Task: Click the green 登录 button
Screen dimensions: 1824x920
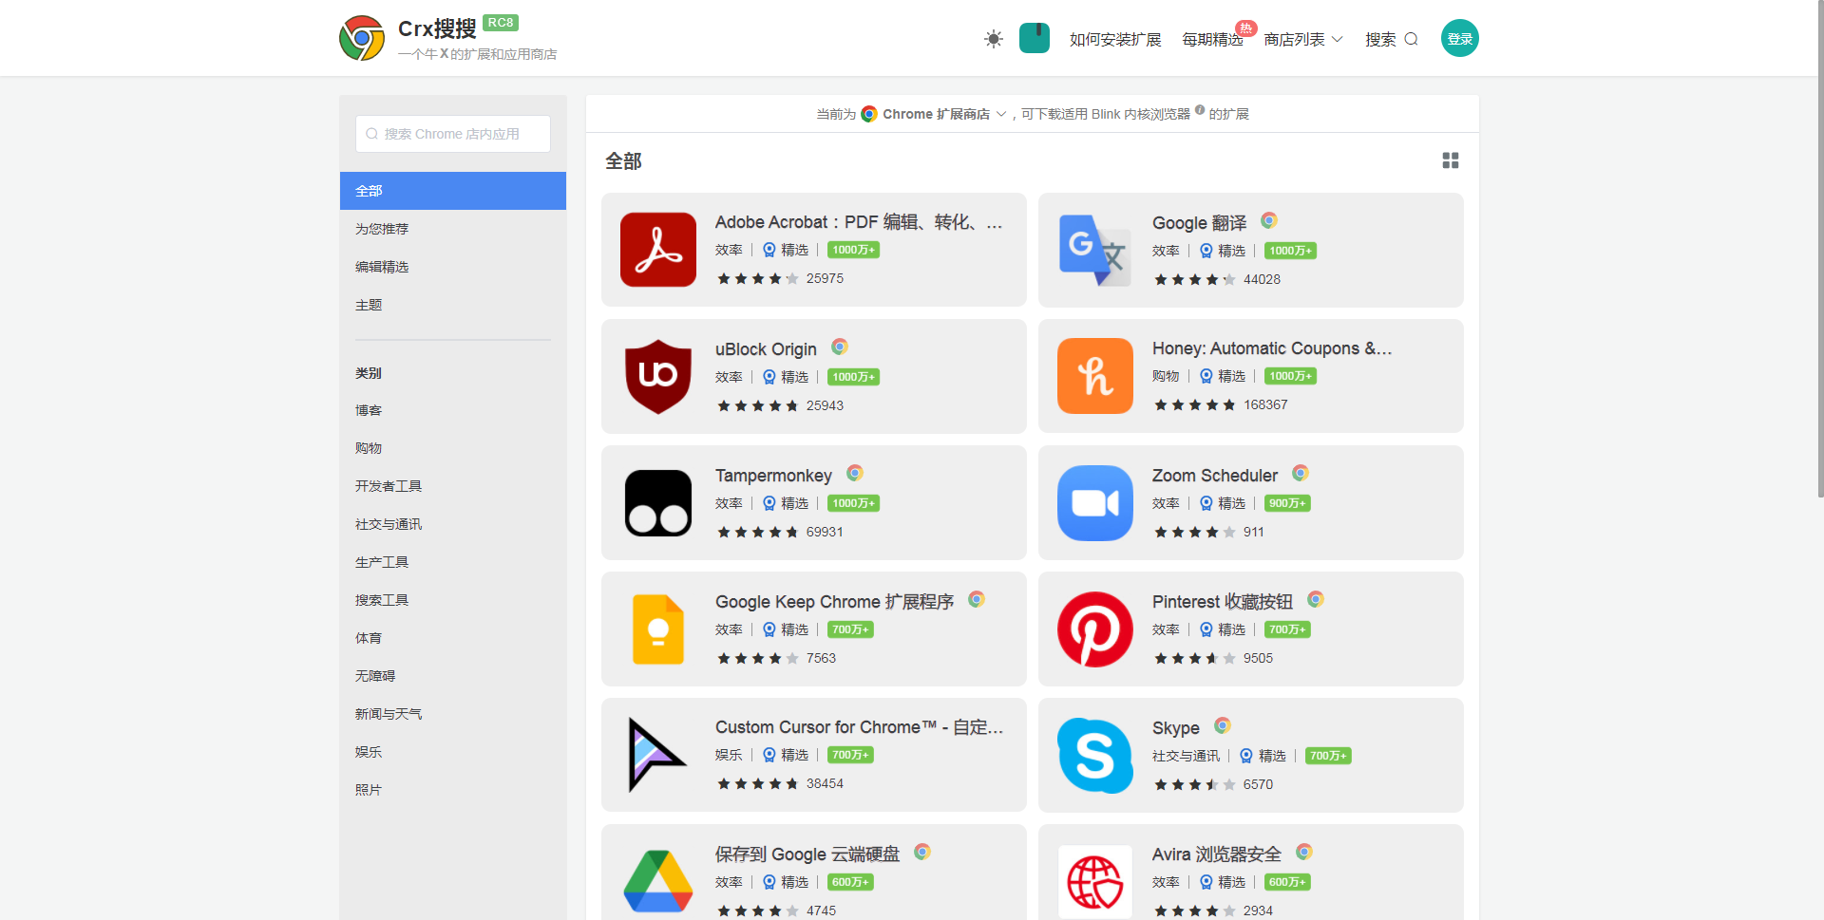Action: point(1460,38)
